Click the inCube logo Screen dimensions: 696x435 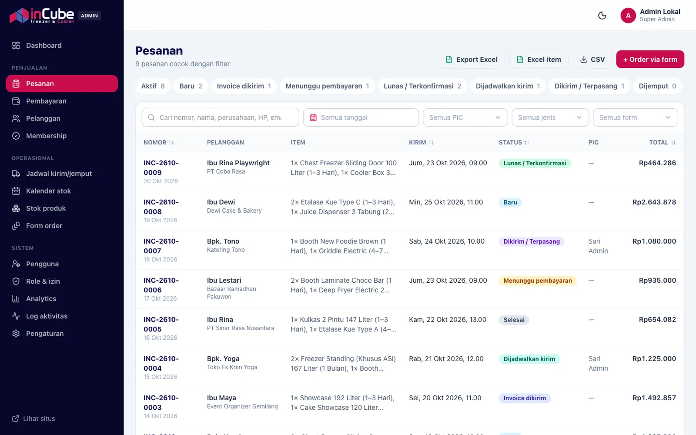pyautogui.click(x=42, y=16)
